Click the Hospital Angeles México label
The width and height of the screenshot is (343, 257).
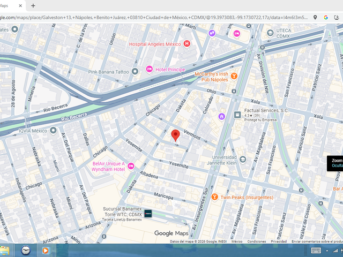pos(155,44)
